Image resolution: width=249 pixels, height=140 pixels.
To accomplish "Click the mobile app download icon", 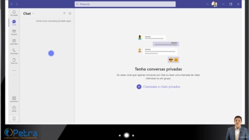I will coord(14,119).
